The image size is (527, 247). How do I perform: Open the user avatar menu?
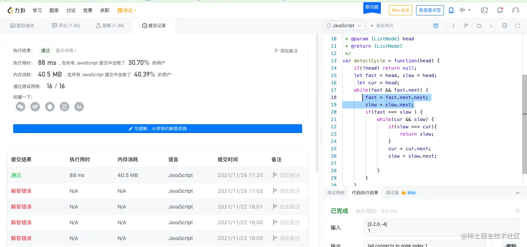pos(516,10)
